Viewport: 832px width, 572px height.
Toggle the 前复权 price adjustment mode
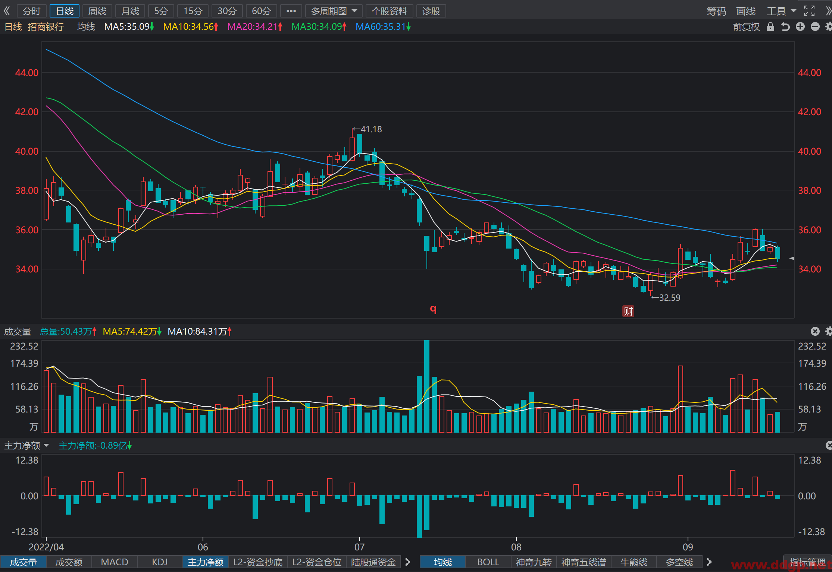point(746,27)
